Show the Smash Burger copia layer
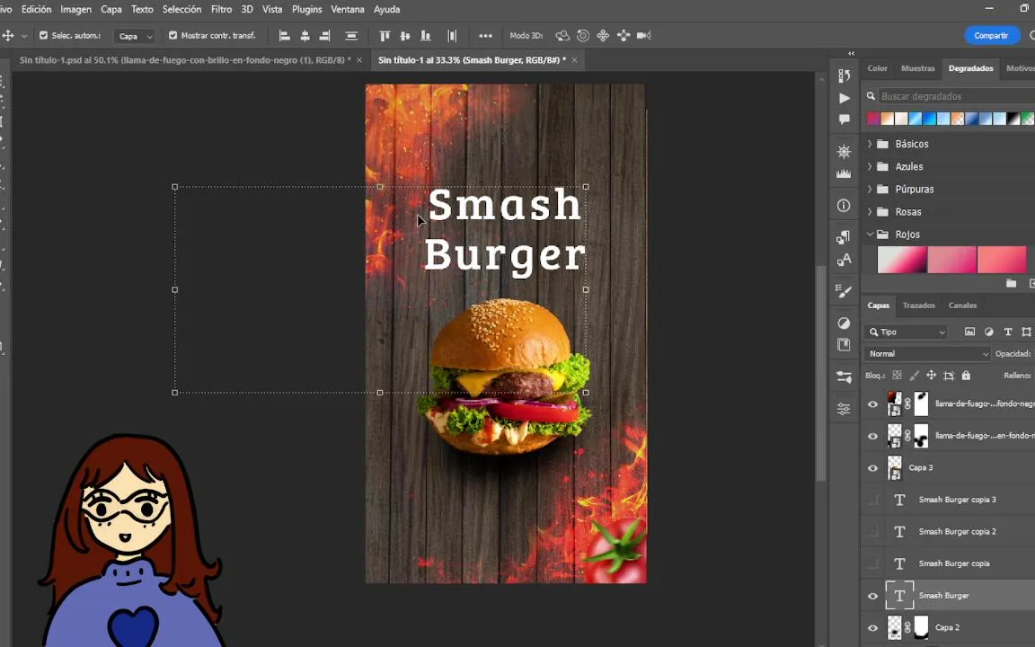Image resolution: width=1035 pixels, height=647 pixels. point(872,563)
